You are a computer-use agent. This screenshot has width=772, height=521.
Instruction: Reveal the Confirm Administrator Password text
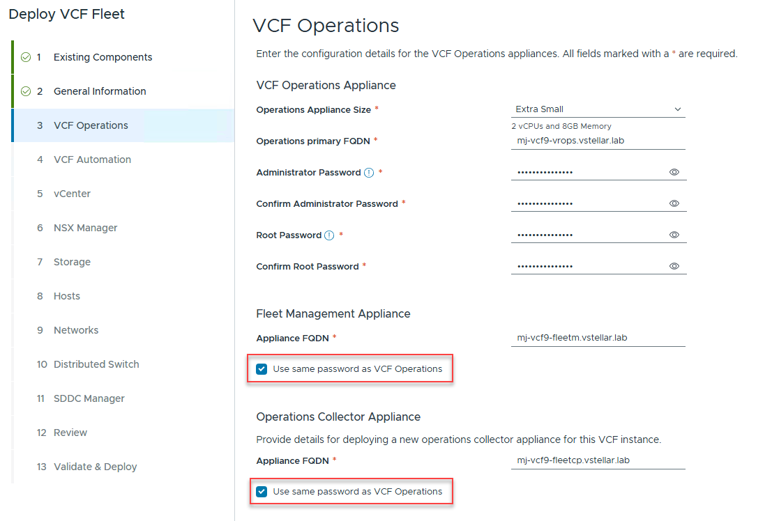click(674, 203)
